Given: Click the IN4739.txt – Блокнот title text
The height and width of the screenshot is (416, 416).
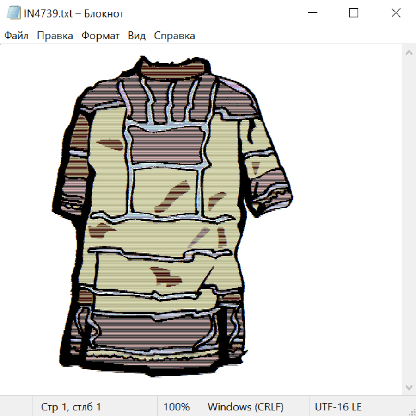Looking at the screenshot, I should pos(74,13).
